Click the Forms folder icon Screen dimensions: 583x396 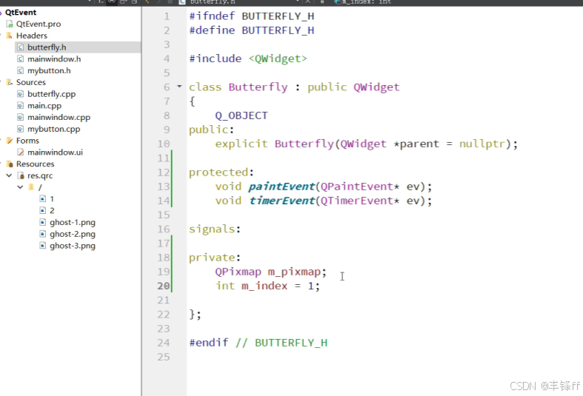(10, 141)
